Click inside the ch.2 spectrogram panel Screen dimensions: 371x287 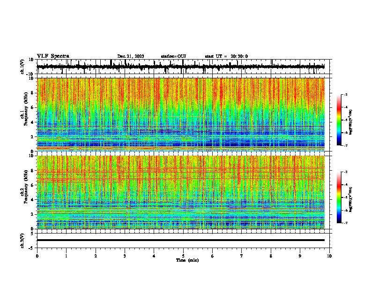[x=181, y=192]
